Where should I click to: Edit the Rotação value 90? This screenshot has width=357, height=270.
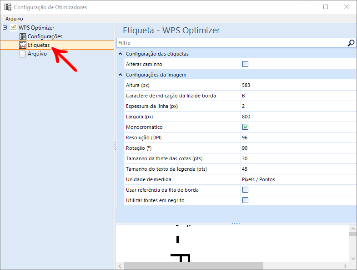pyautogui.click(x=298, y=148)
